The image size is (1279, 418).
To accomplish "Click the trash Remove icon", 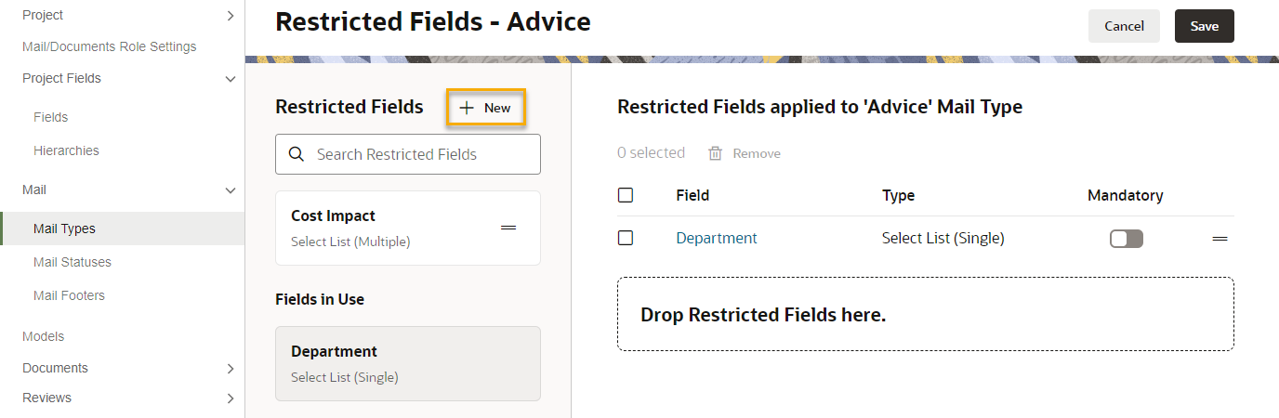I will [716, 153].
